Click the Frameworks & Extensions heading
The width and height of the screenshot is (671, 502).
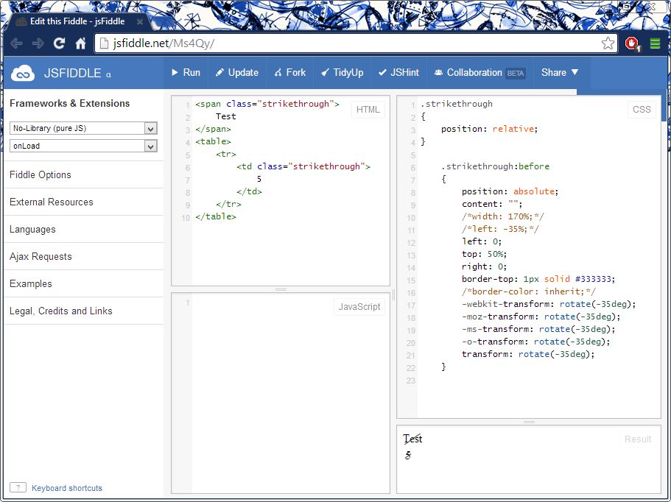click(x=69, y=104)
